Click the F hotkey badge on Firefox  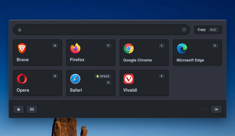tap(108, 46)
